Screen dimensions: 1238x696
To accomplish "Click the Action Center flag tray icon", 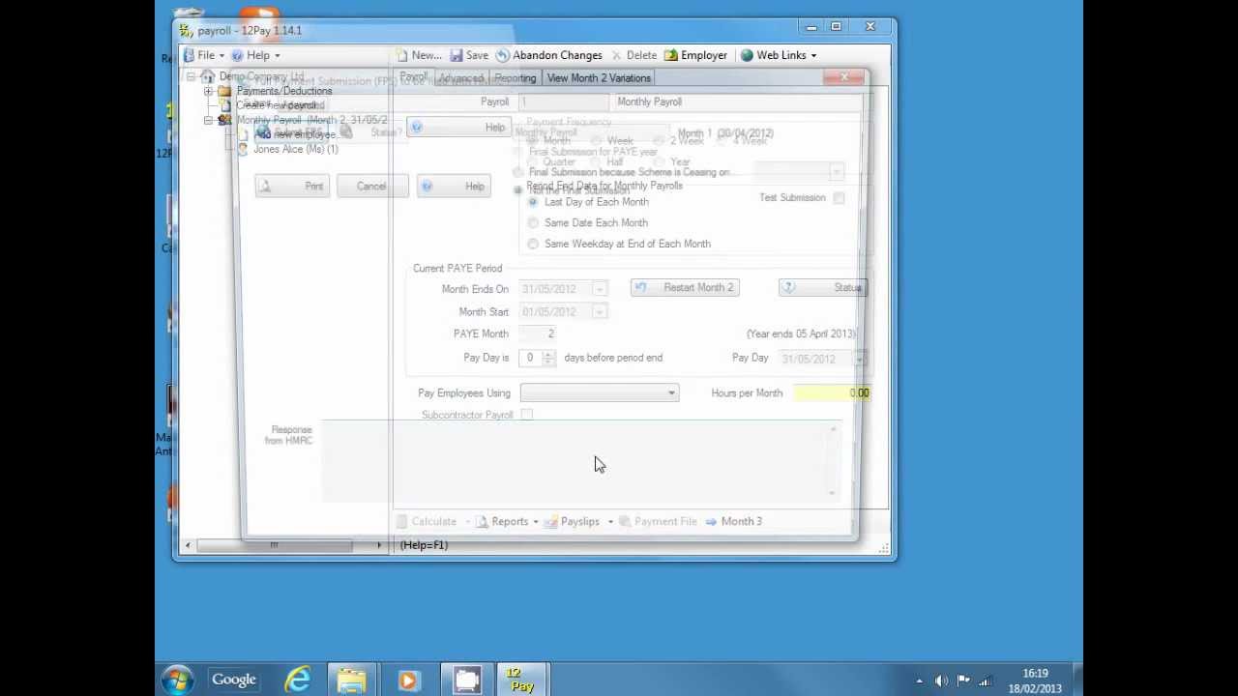I will click(x=963, y=681).
